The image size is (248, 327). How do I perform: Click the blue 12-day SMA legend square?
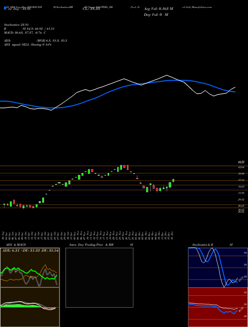point(5,8)
